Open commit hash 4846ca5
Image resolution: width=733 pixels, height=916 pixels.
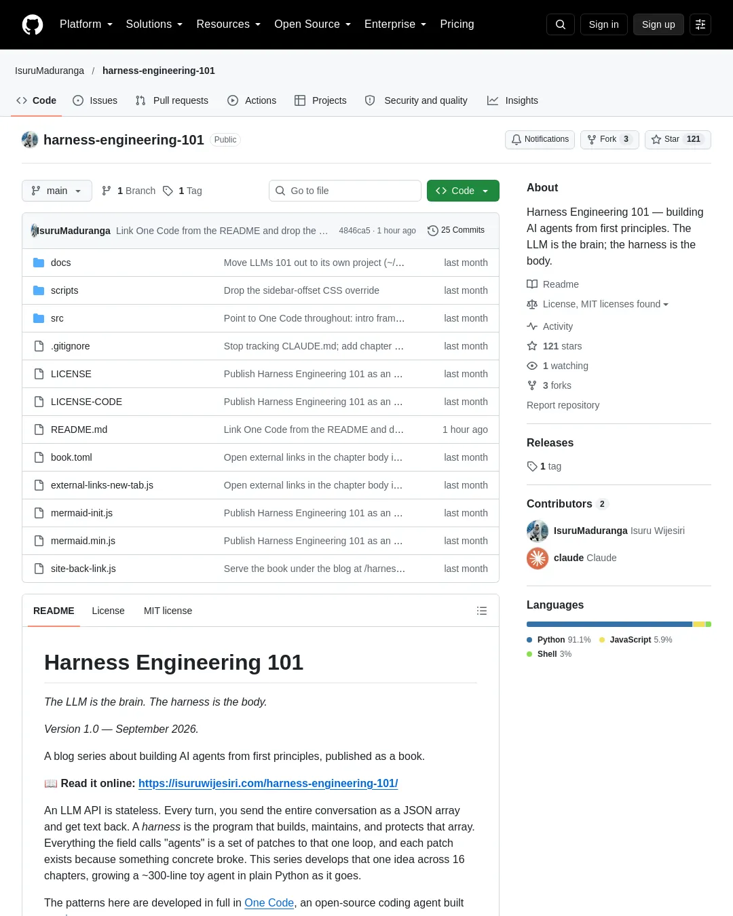coord(354,231)
